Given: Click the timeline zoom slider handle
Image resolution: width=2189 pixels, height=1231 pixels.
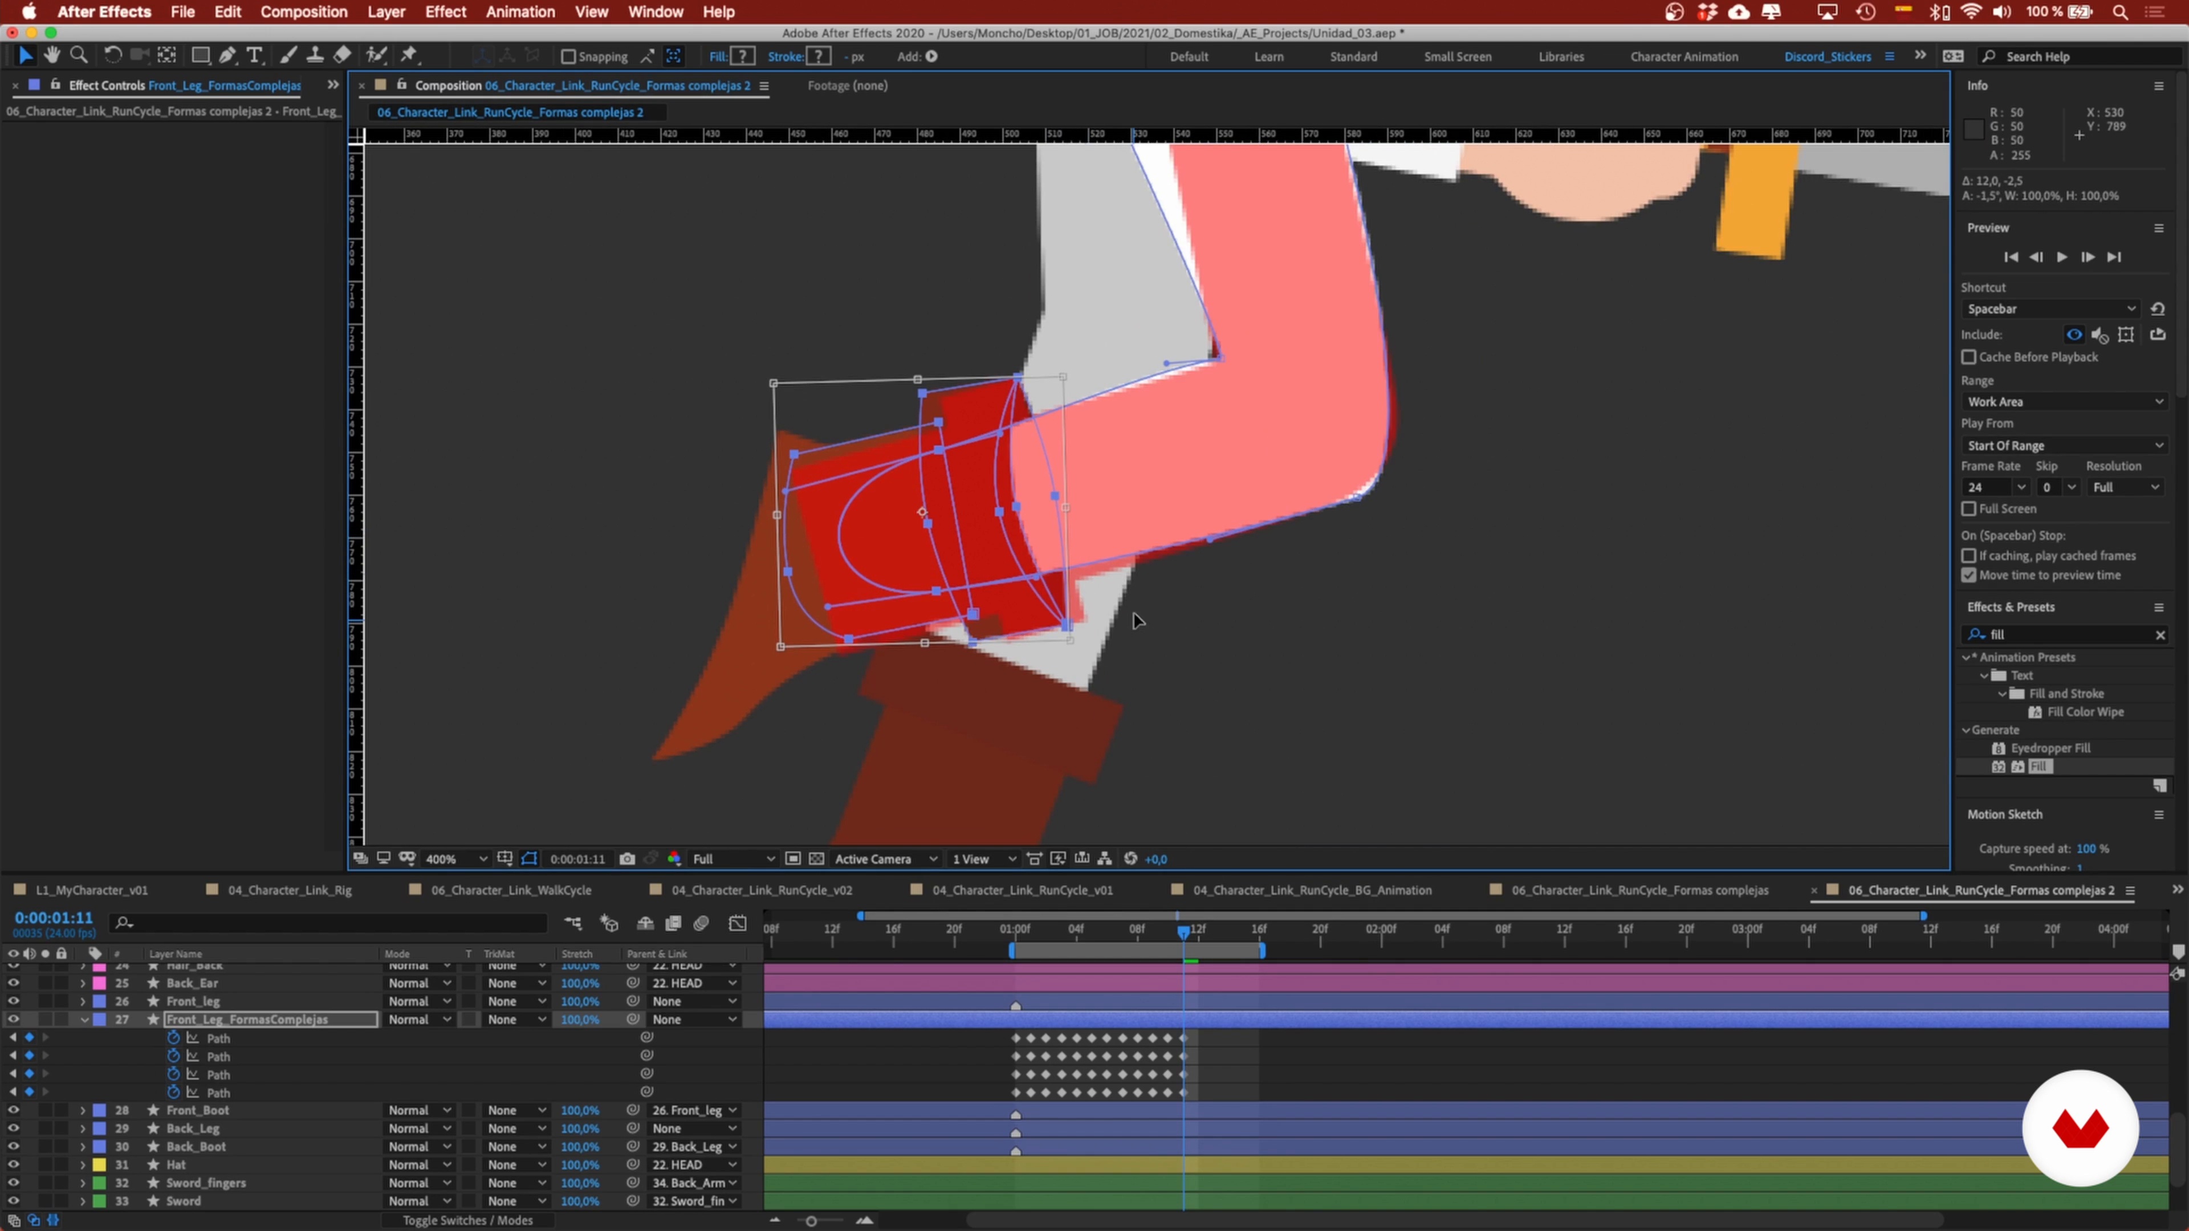Looking at the screenshot, I should coord(811,1221).
